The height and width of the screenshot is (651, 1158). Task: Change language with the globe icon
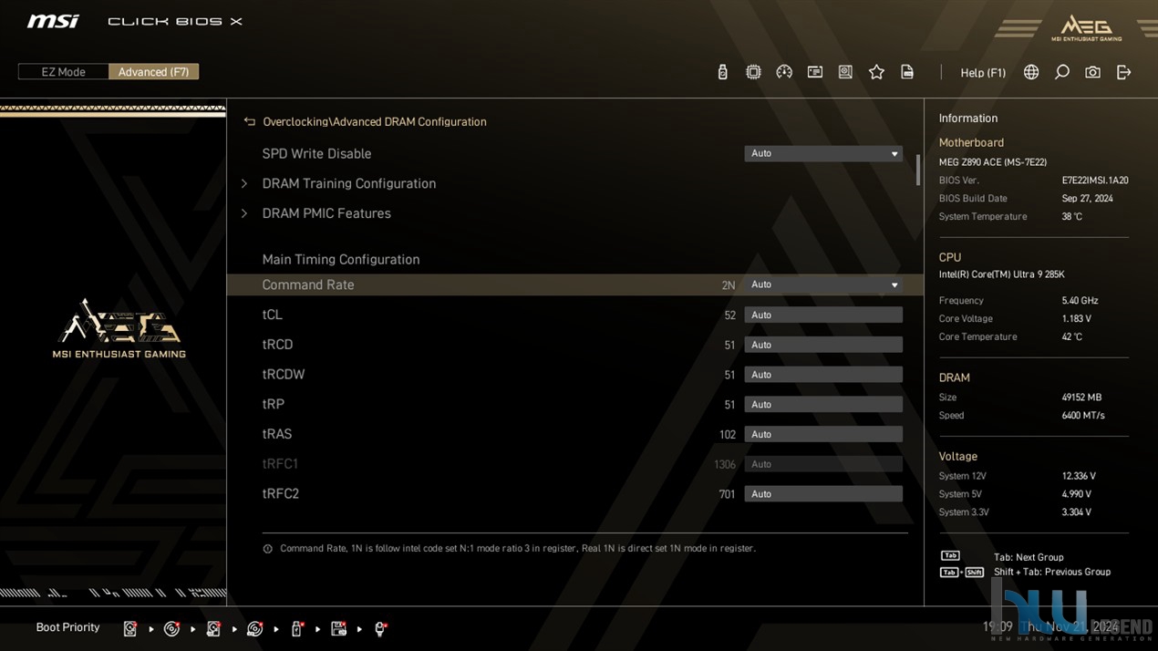pos(1031,72)
